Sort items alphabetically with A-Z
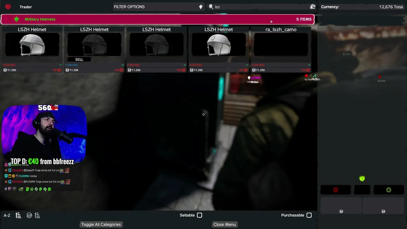 click(x=7, y=215)
